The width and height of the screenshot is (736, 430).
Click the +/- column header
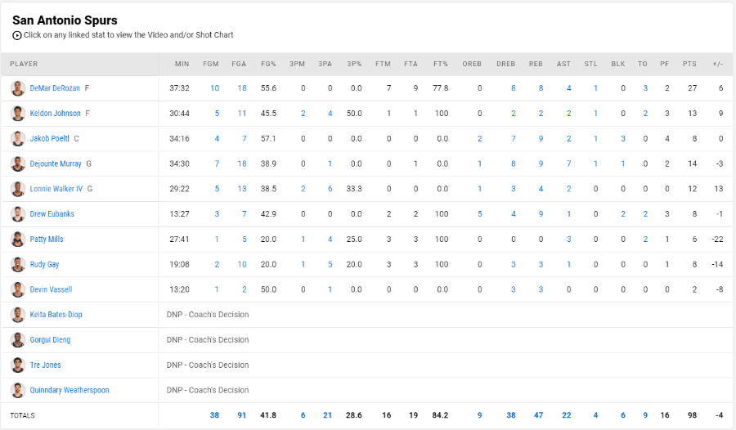(x=718, y=64)
